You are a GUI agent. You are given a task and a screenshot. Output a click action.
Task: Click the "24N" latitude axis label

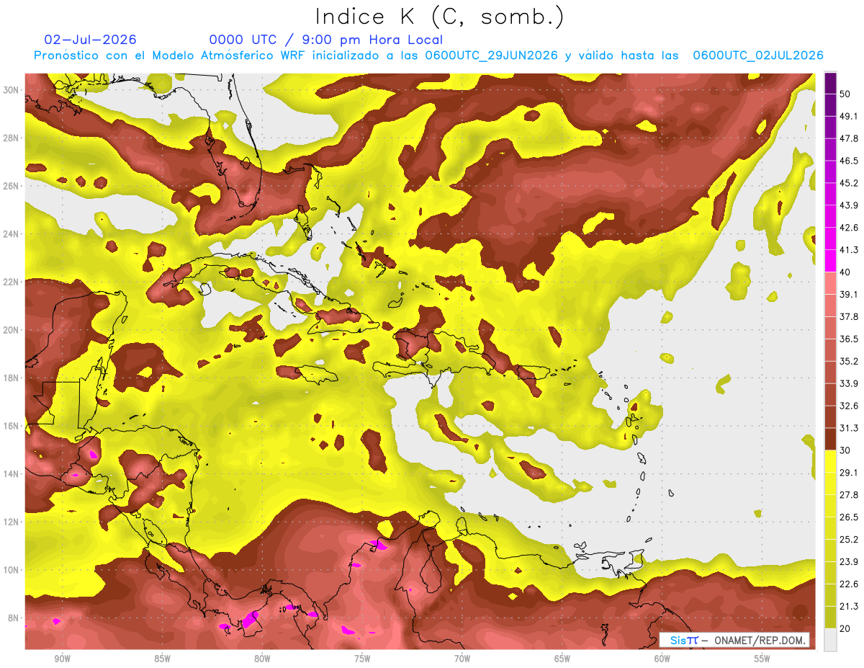pos(11,234)
